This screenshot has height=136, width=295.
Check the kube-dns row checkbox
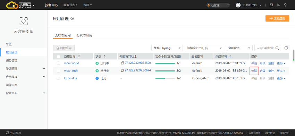59,78
